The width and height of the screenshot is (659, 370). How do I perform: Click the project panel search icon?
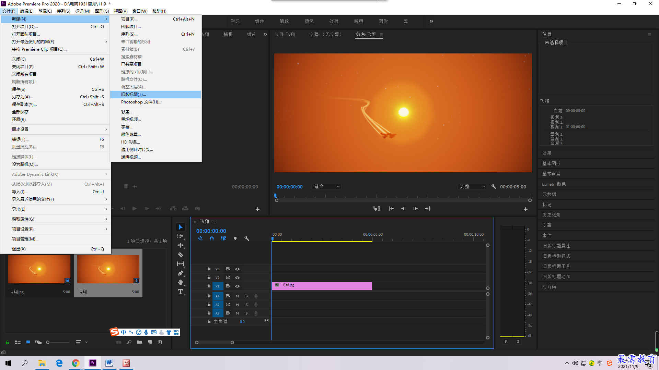pyautogui.click(x=129, y=342)
